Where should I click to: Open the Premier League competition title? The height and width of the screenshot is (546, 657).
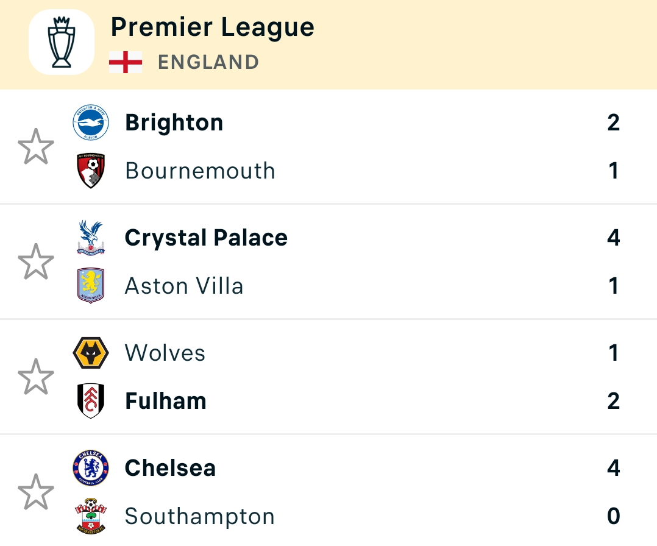click(x=213, y=27)
